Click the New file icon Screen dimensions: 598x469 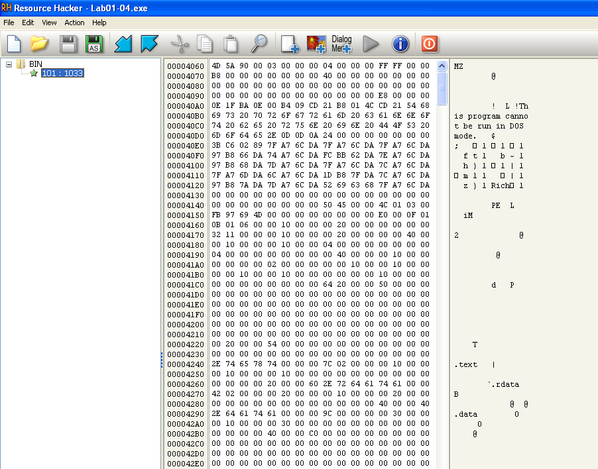15,44
